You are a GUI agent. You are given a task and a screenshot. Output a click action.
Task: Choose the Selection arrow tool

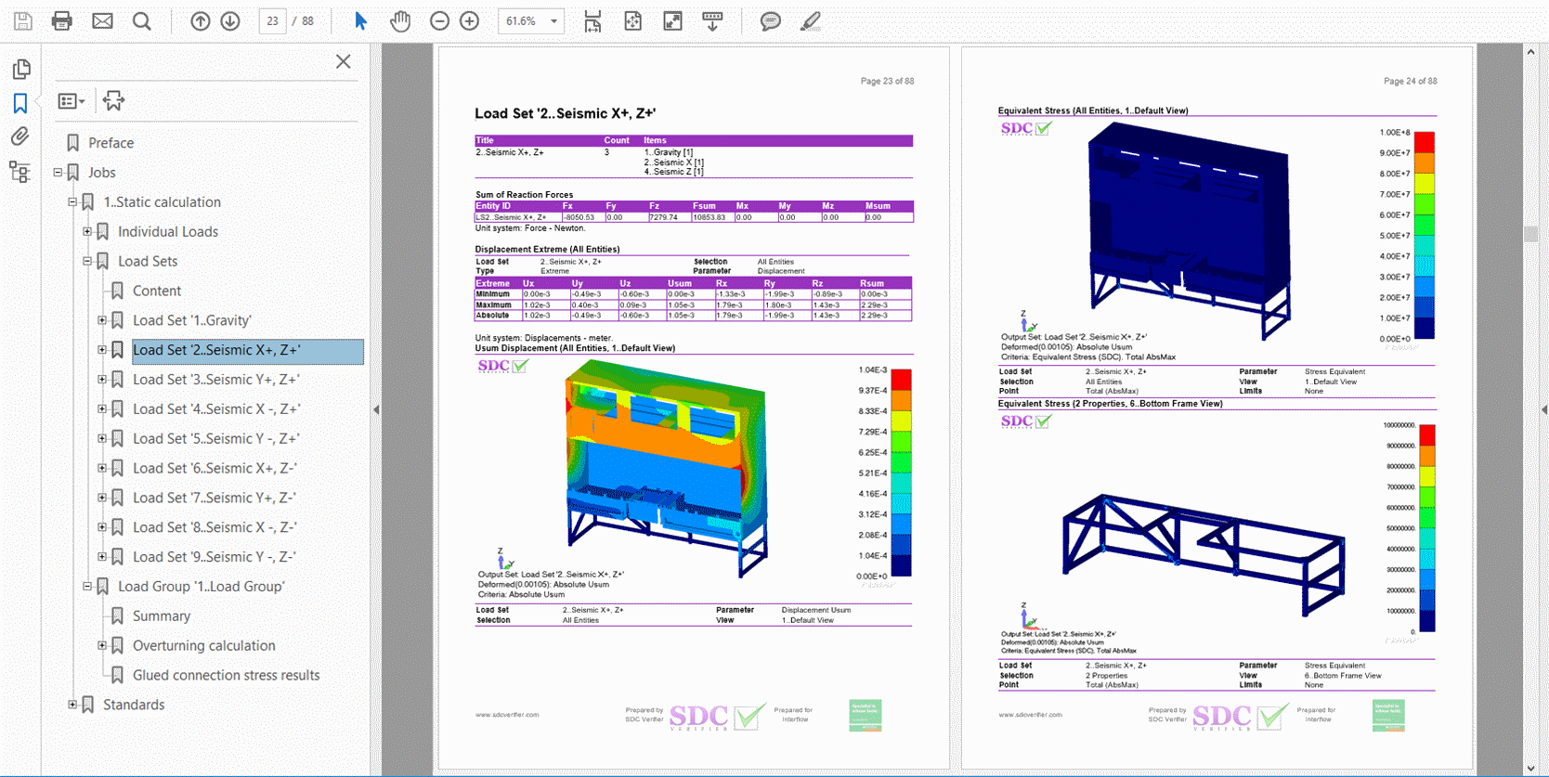361,20
